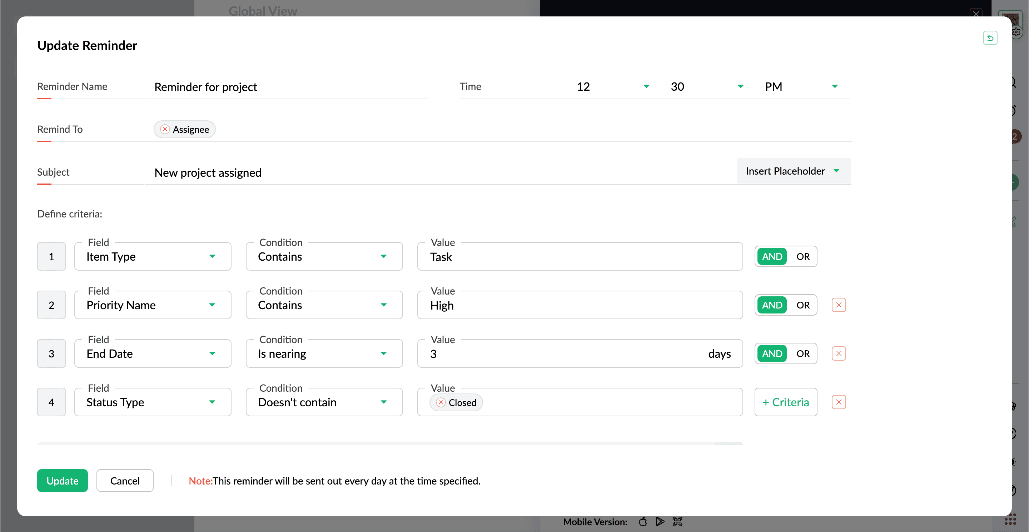Screen dimensions: 1029x532
Task: Select OR for criteria row 3
Action: click(802, 353)
